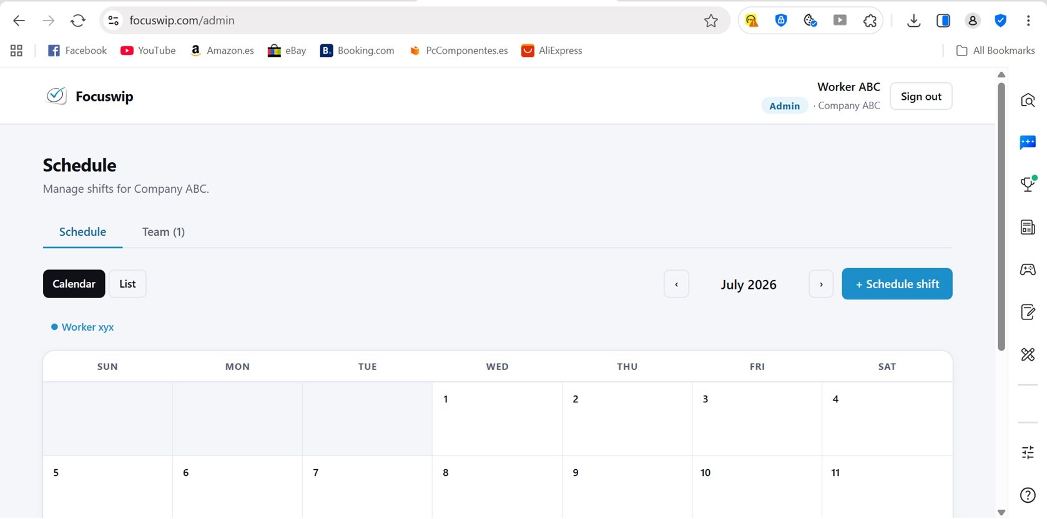Viewport: 1047px width, 519px height.
Task: Go to previous month with left chevron
Action: [676, 284]
